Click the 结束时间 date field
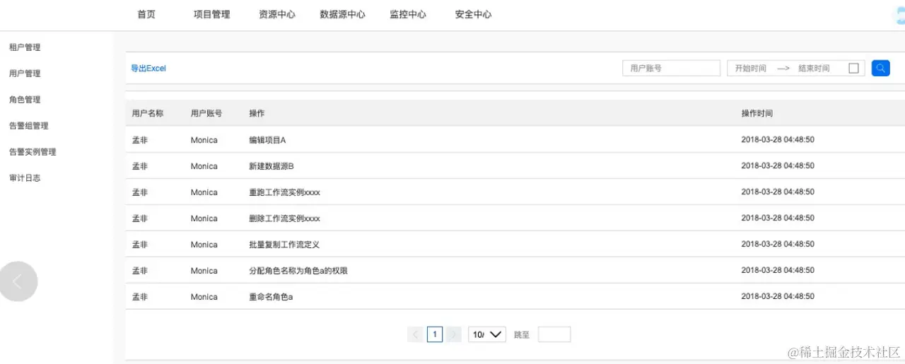 click(x=814, y=69)
